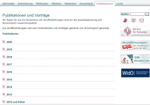Screen dimensions: 150x105
Task: Expand the 2019 publications plus icon
Action: click(4, 49)
